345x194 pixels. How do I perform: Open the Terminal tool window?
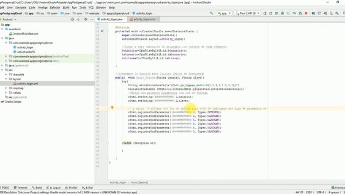point(20,188)
